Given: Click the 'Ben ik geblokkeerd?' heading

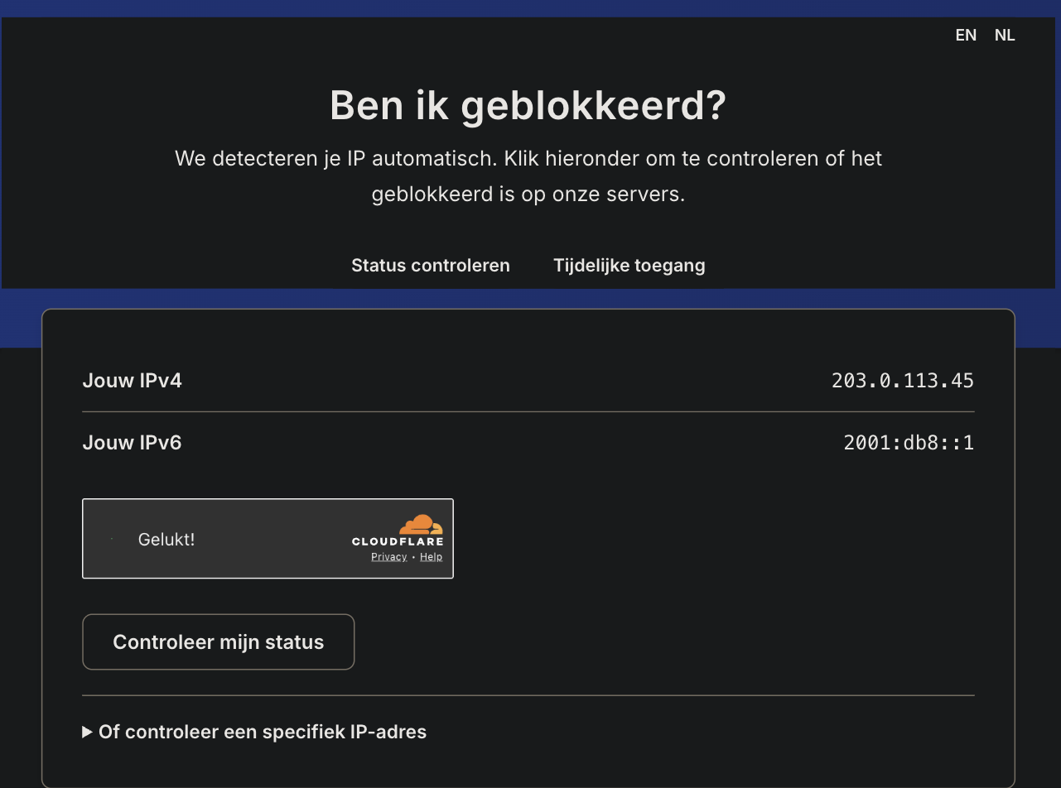Looking at the screenshot, I should [528, 105].
